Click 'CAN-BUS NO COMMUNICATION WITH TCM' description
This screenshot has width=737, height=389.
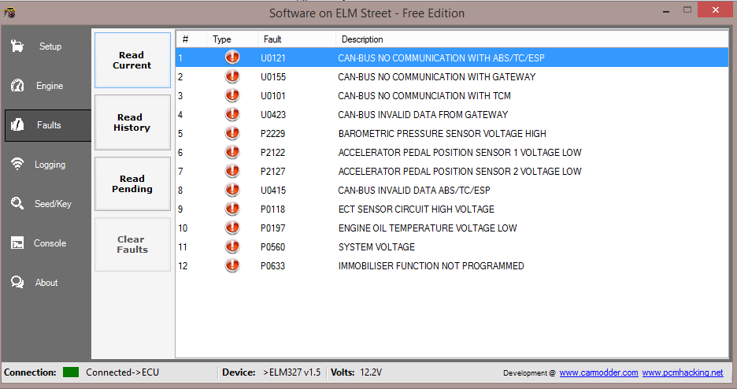point(424,96)
